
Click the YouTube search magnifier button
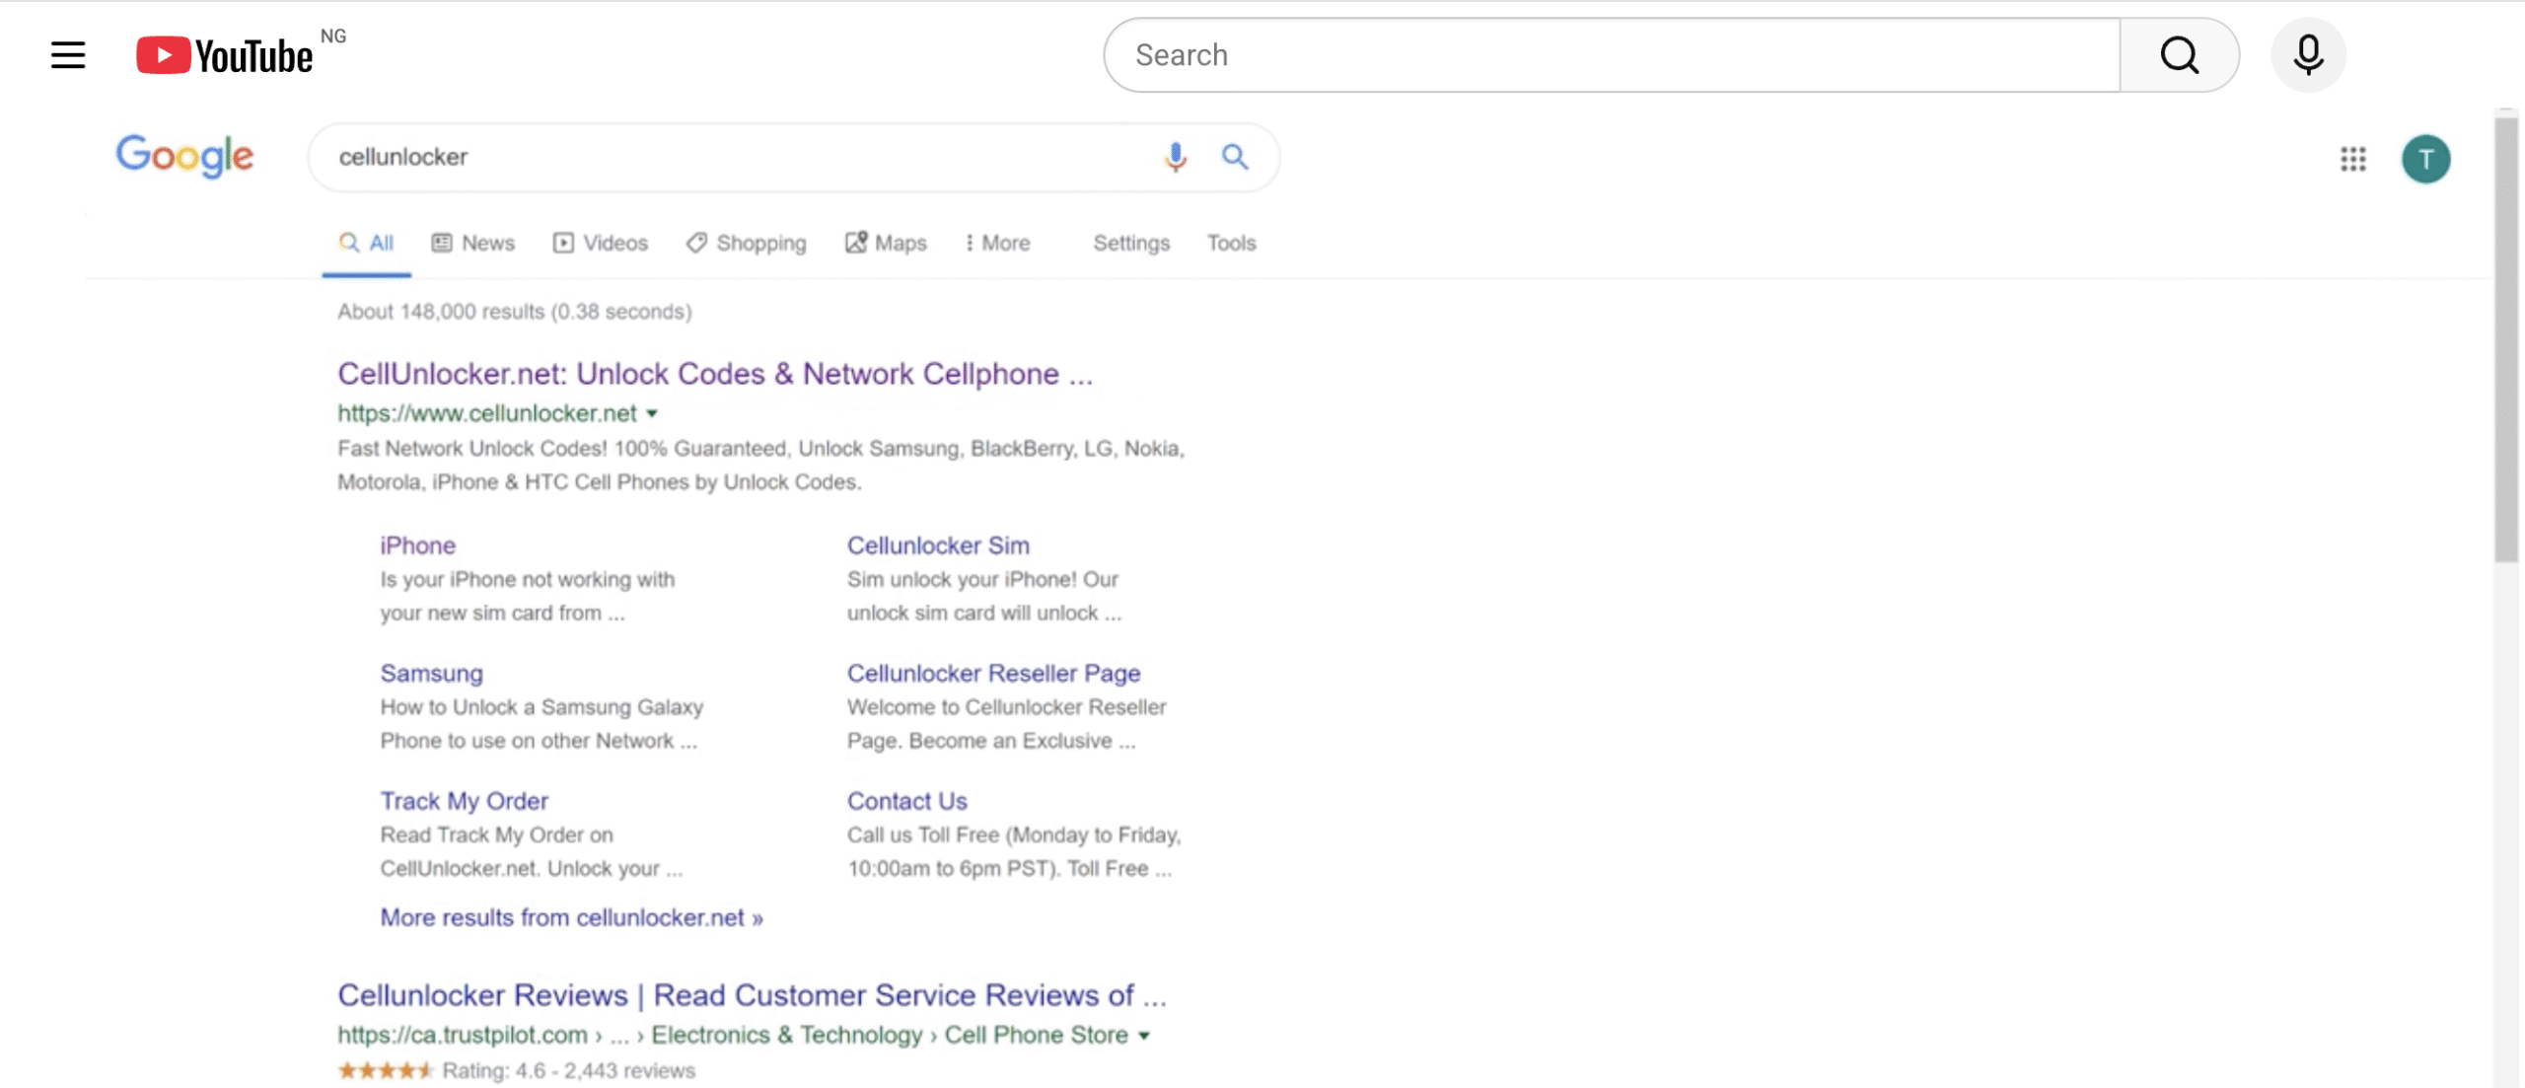click(x=2179, y=55)
